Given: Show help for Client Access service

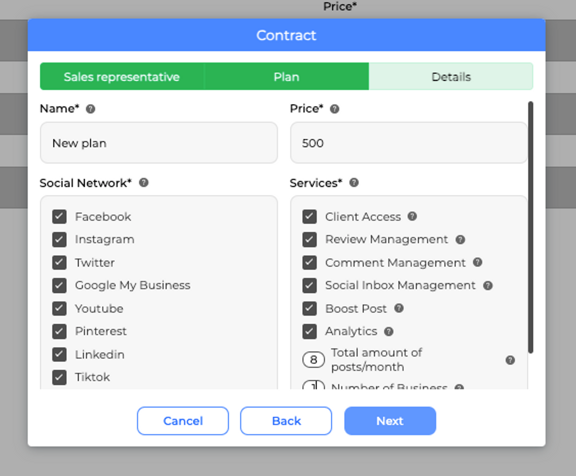Looking at the screenshot, I should pos(412,216).
